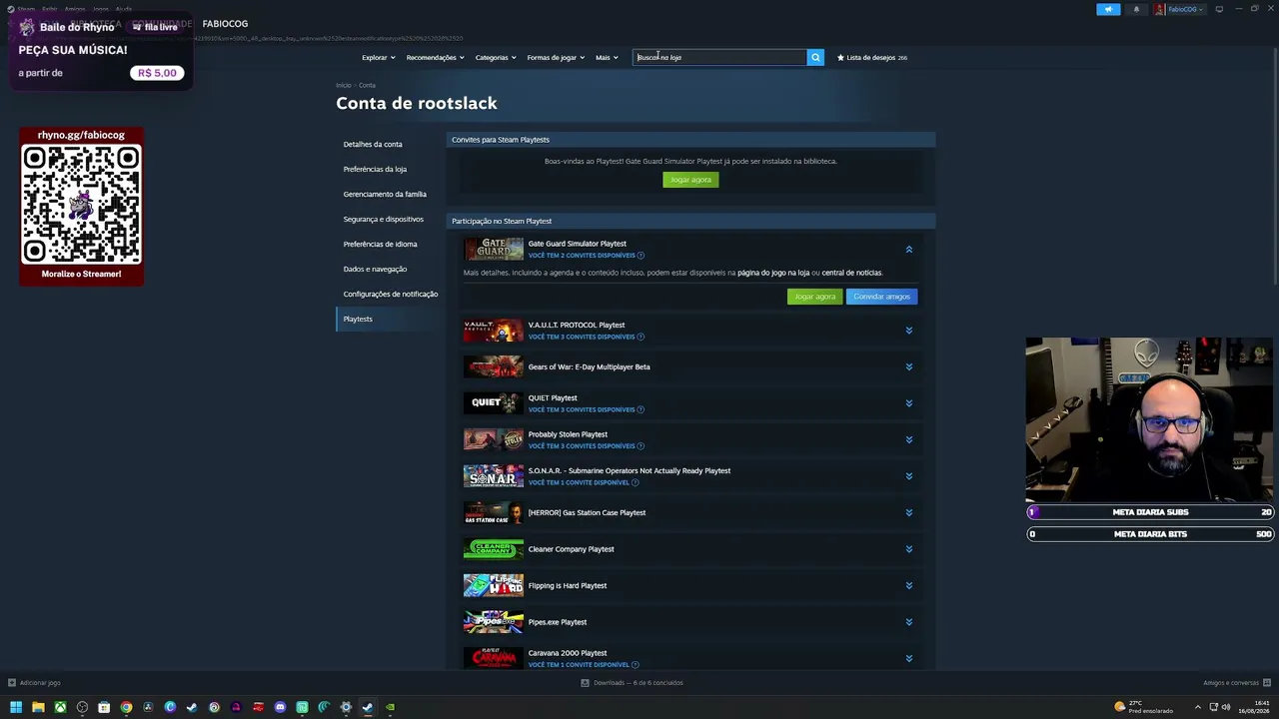
Task: Open info icon beside S.O.N.A.R. invite
Action: coord(635,482)
